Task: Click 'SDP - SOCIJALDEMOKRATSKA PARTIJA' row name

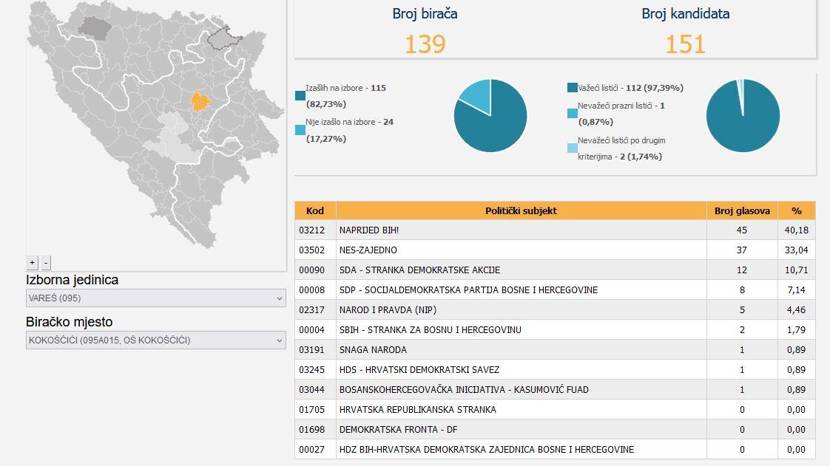Action: (x=468, y=290)
